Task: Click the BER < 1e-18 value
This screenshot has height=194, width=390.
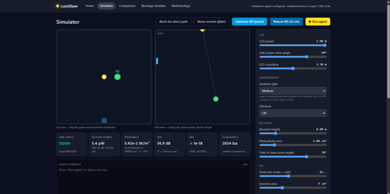Action: point(197,143)
